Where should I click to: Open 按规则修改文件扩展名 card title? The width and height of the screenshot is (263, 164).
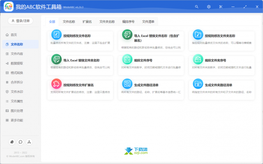click(x=78, y=85)
